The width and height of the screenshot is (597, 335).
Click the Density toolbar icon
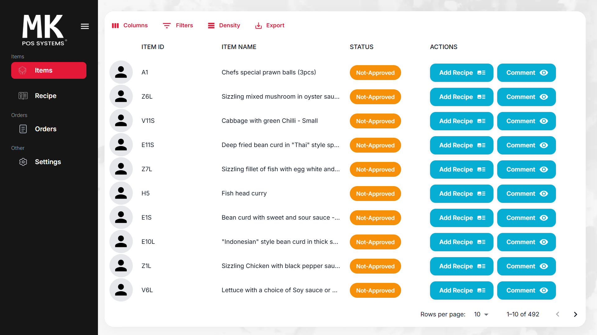(x=211, y=25)
